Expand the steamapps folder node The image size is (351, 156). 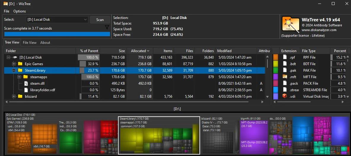19,77
